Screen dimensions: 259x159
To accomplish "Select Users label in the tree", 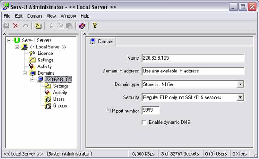I will pyautogui.click(x=59, y=99).
